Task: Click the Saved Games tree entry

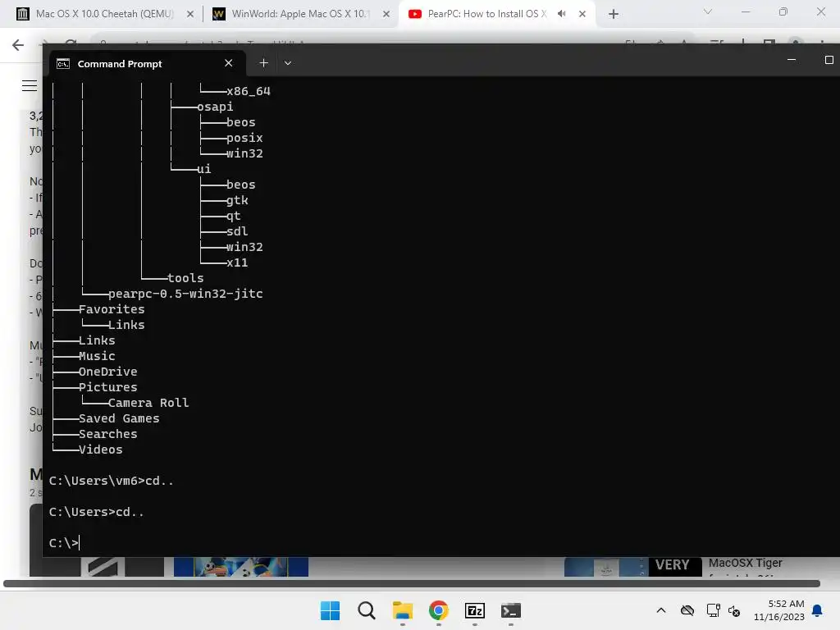Action: (119, 418)
